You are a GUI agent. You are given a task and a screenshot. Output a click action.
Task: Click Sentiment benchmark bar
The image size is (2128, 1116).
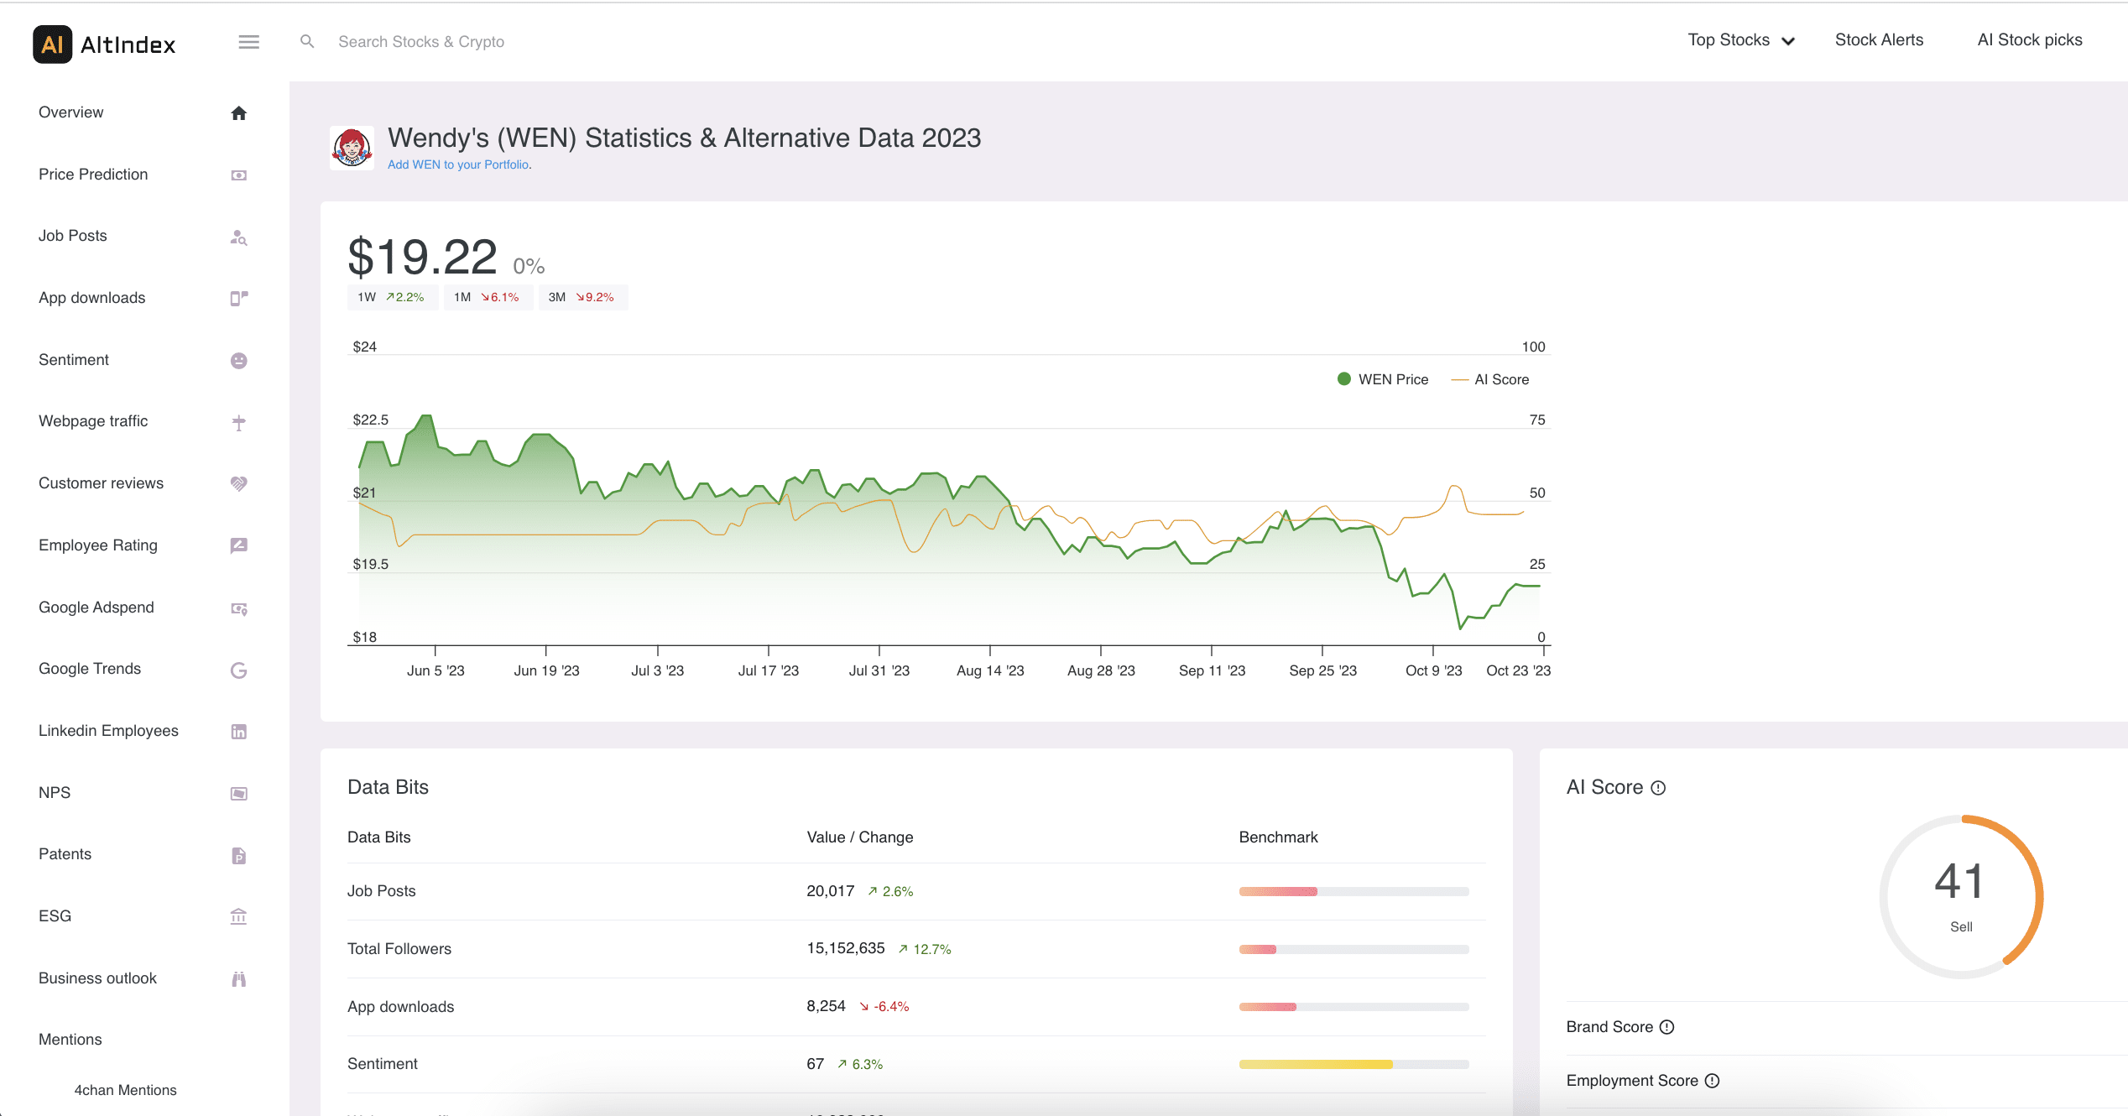tap(1353, 1065)
